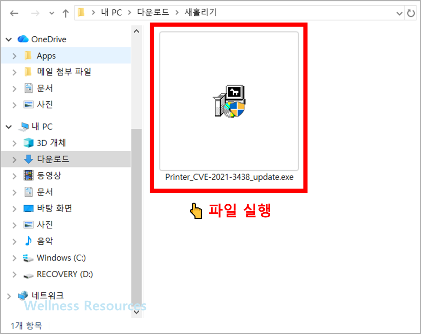Click the '네트워크' network icon

click(23, 296)
